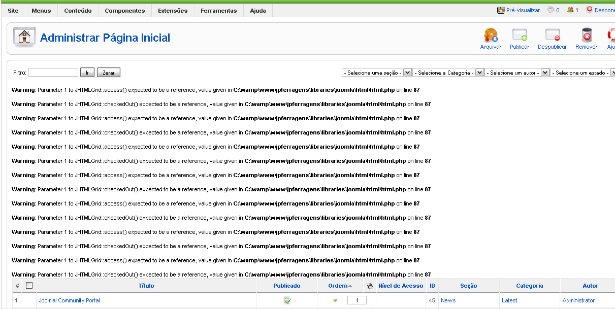
Task: Open the 'Selecione uma seção' dropdown
Action: [377, 73]
